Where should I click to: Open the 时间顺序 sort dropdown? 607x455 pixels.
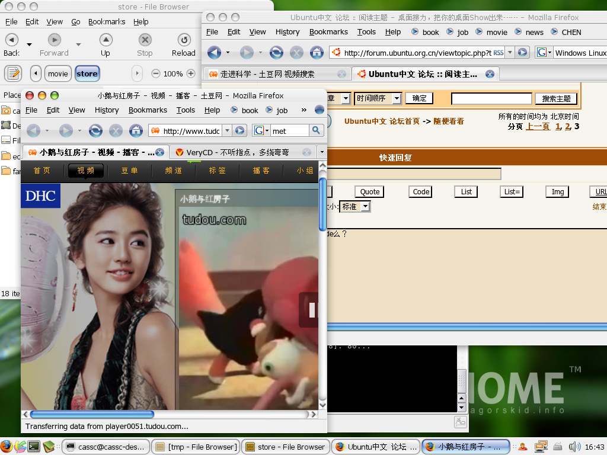[378, 98]
